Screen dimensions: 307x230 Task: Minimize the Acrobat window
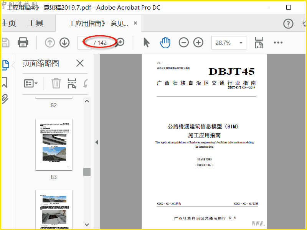click(266, 7)
